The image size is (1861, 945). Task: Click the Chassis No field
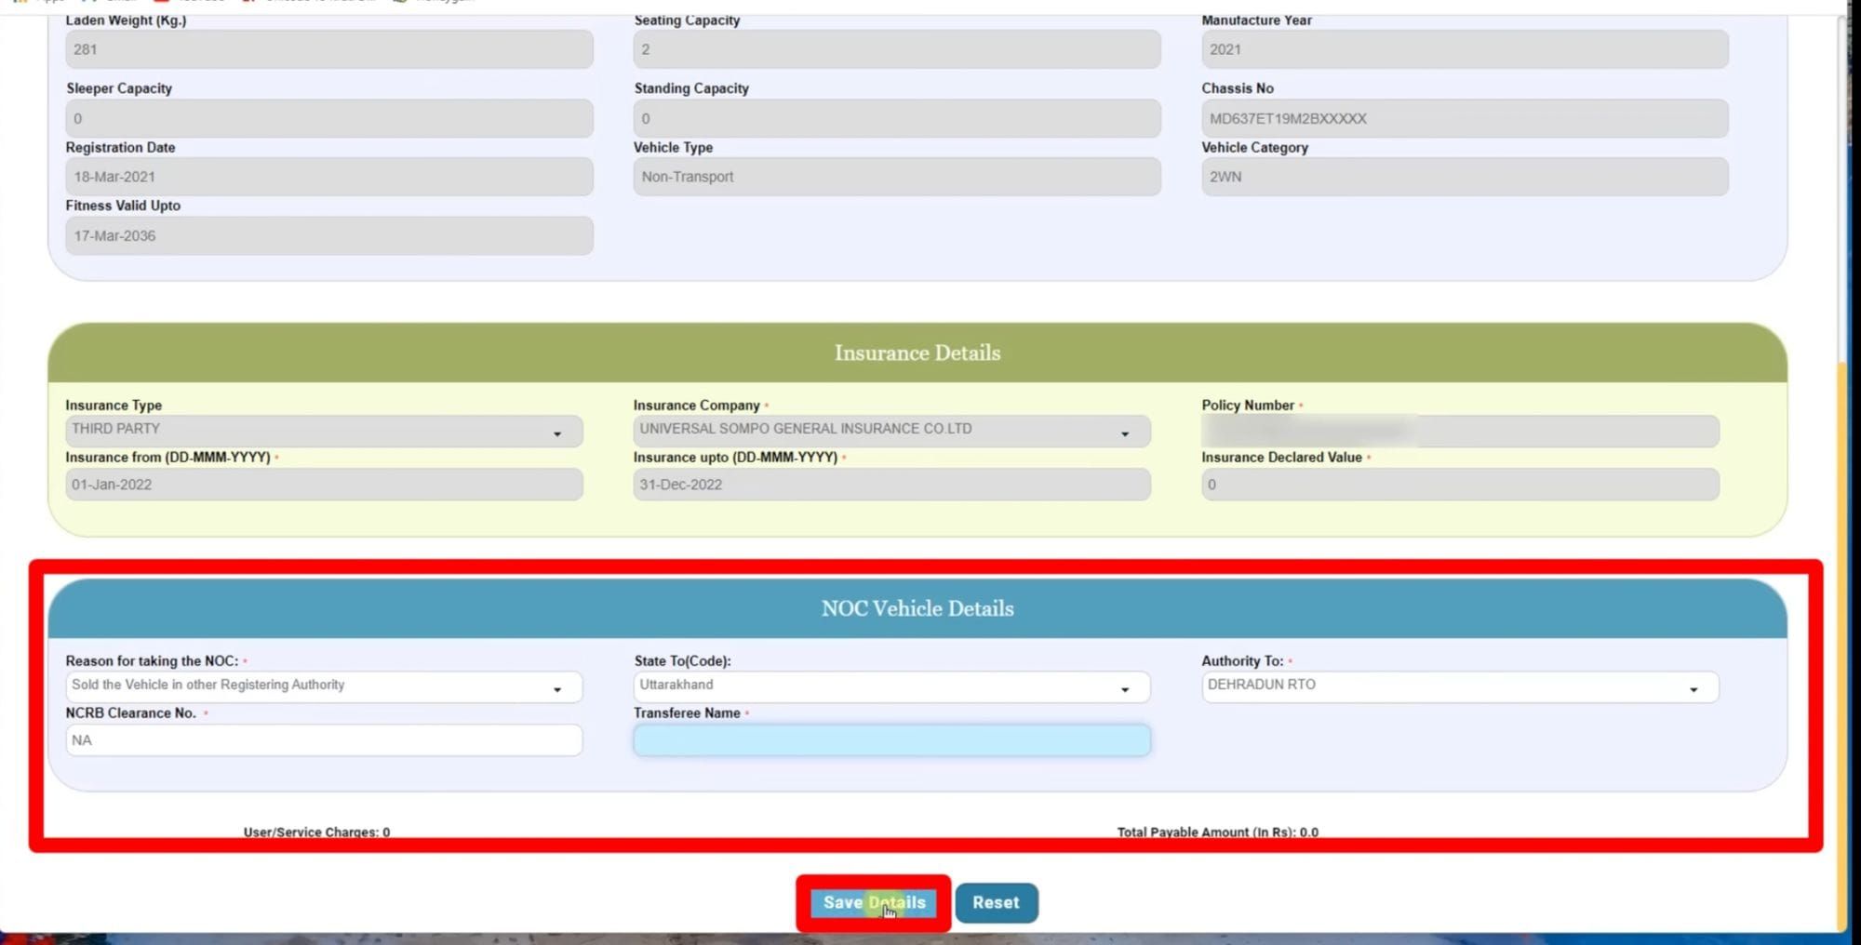1464,119
